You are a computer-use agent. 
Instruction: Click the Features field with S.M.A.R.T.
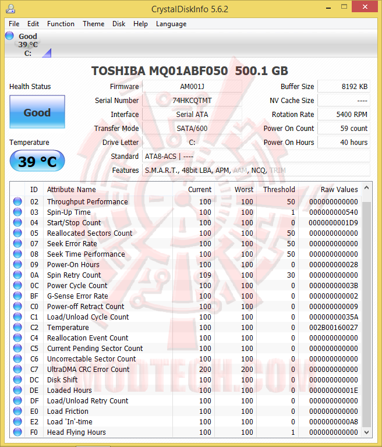pyautogui.click(x=256, y=170)
